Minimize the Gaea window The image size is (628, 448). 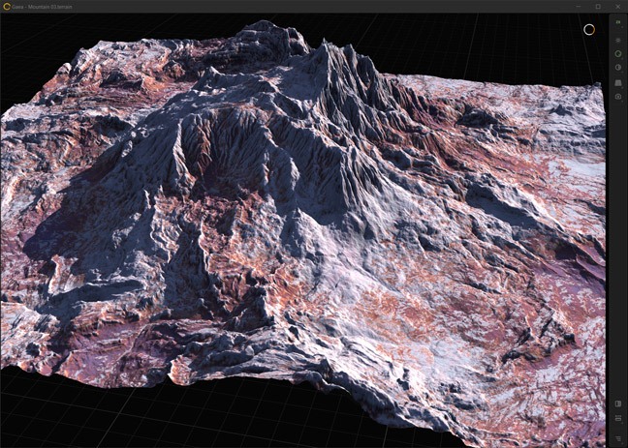[577, 6]
